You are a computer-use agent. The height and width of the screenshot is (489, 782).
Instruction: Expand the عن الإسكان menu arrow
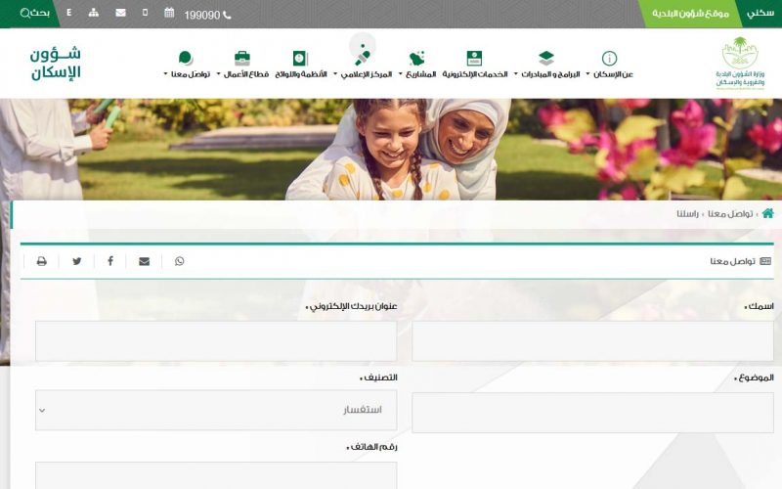588,74
